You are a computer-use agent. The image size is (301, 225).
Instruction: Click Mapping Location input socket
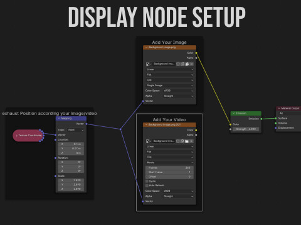(x=55, y=139)
